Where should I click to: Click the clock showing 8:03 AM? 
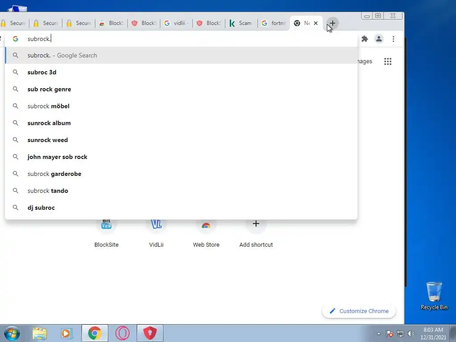tap(433, 333)
